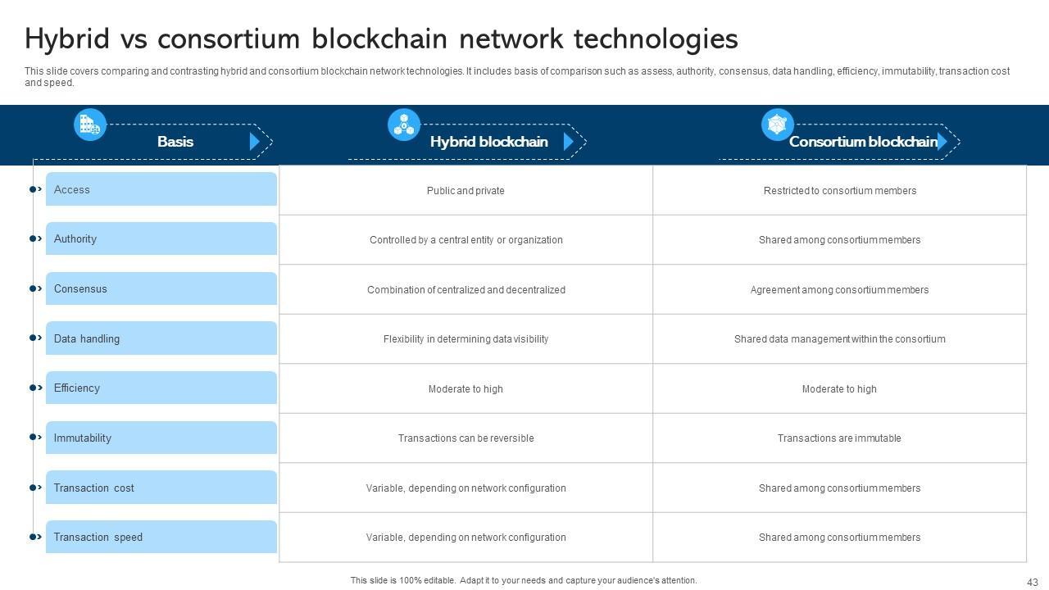Select the Authority row label

point(161,239)
